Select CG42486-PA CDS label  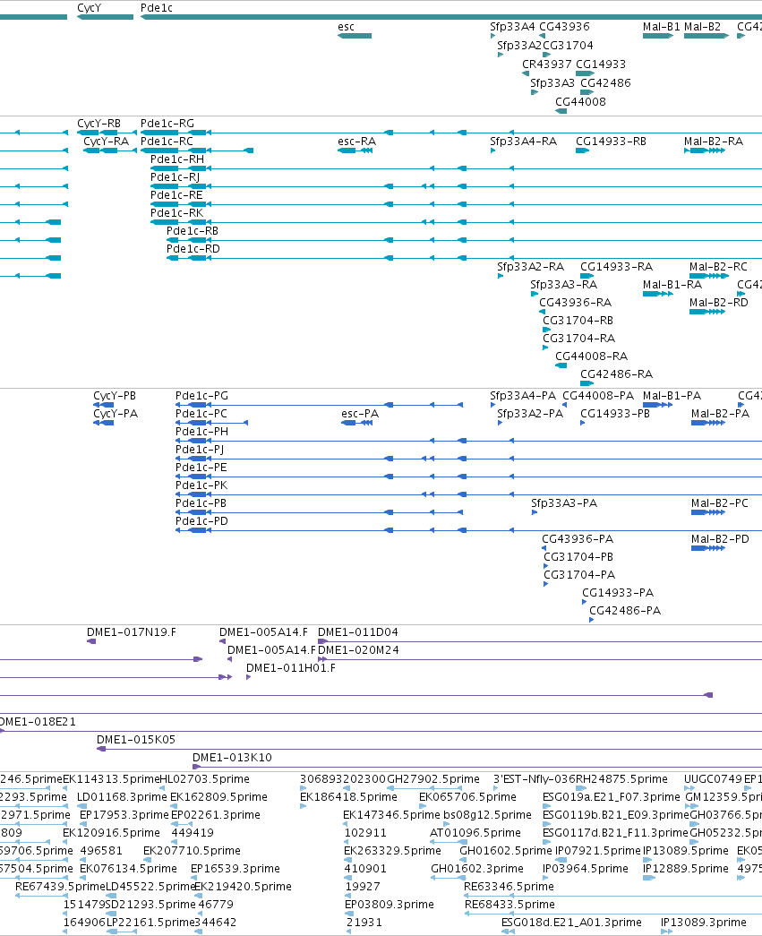coord(625,611)
